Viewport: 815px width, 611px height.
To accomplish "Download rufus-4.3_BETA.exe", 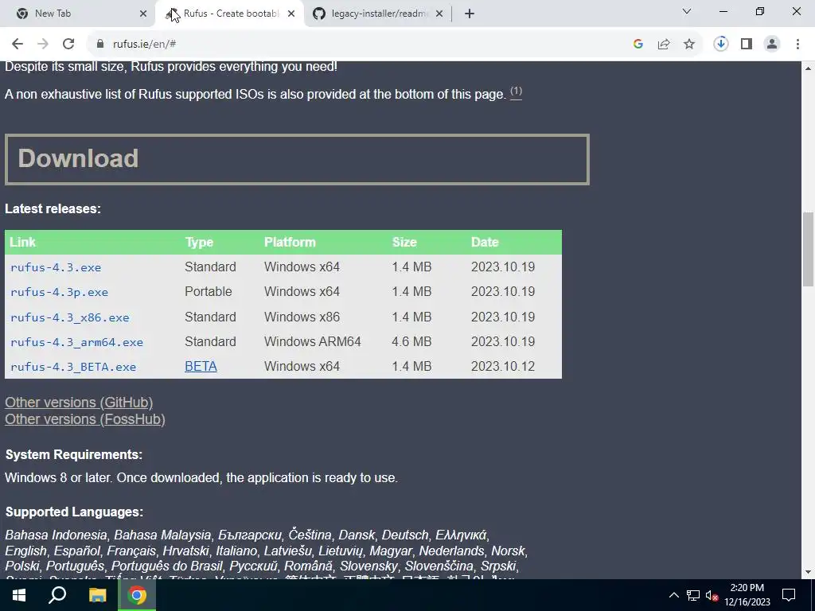I will coord(73,367).
